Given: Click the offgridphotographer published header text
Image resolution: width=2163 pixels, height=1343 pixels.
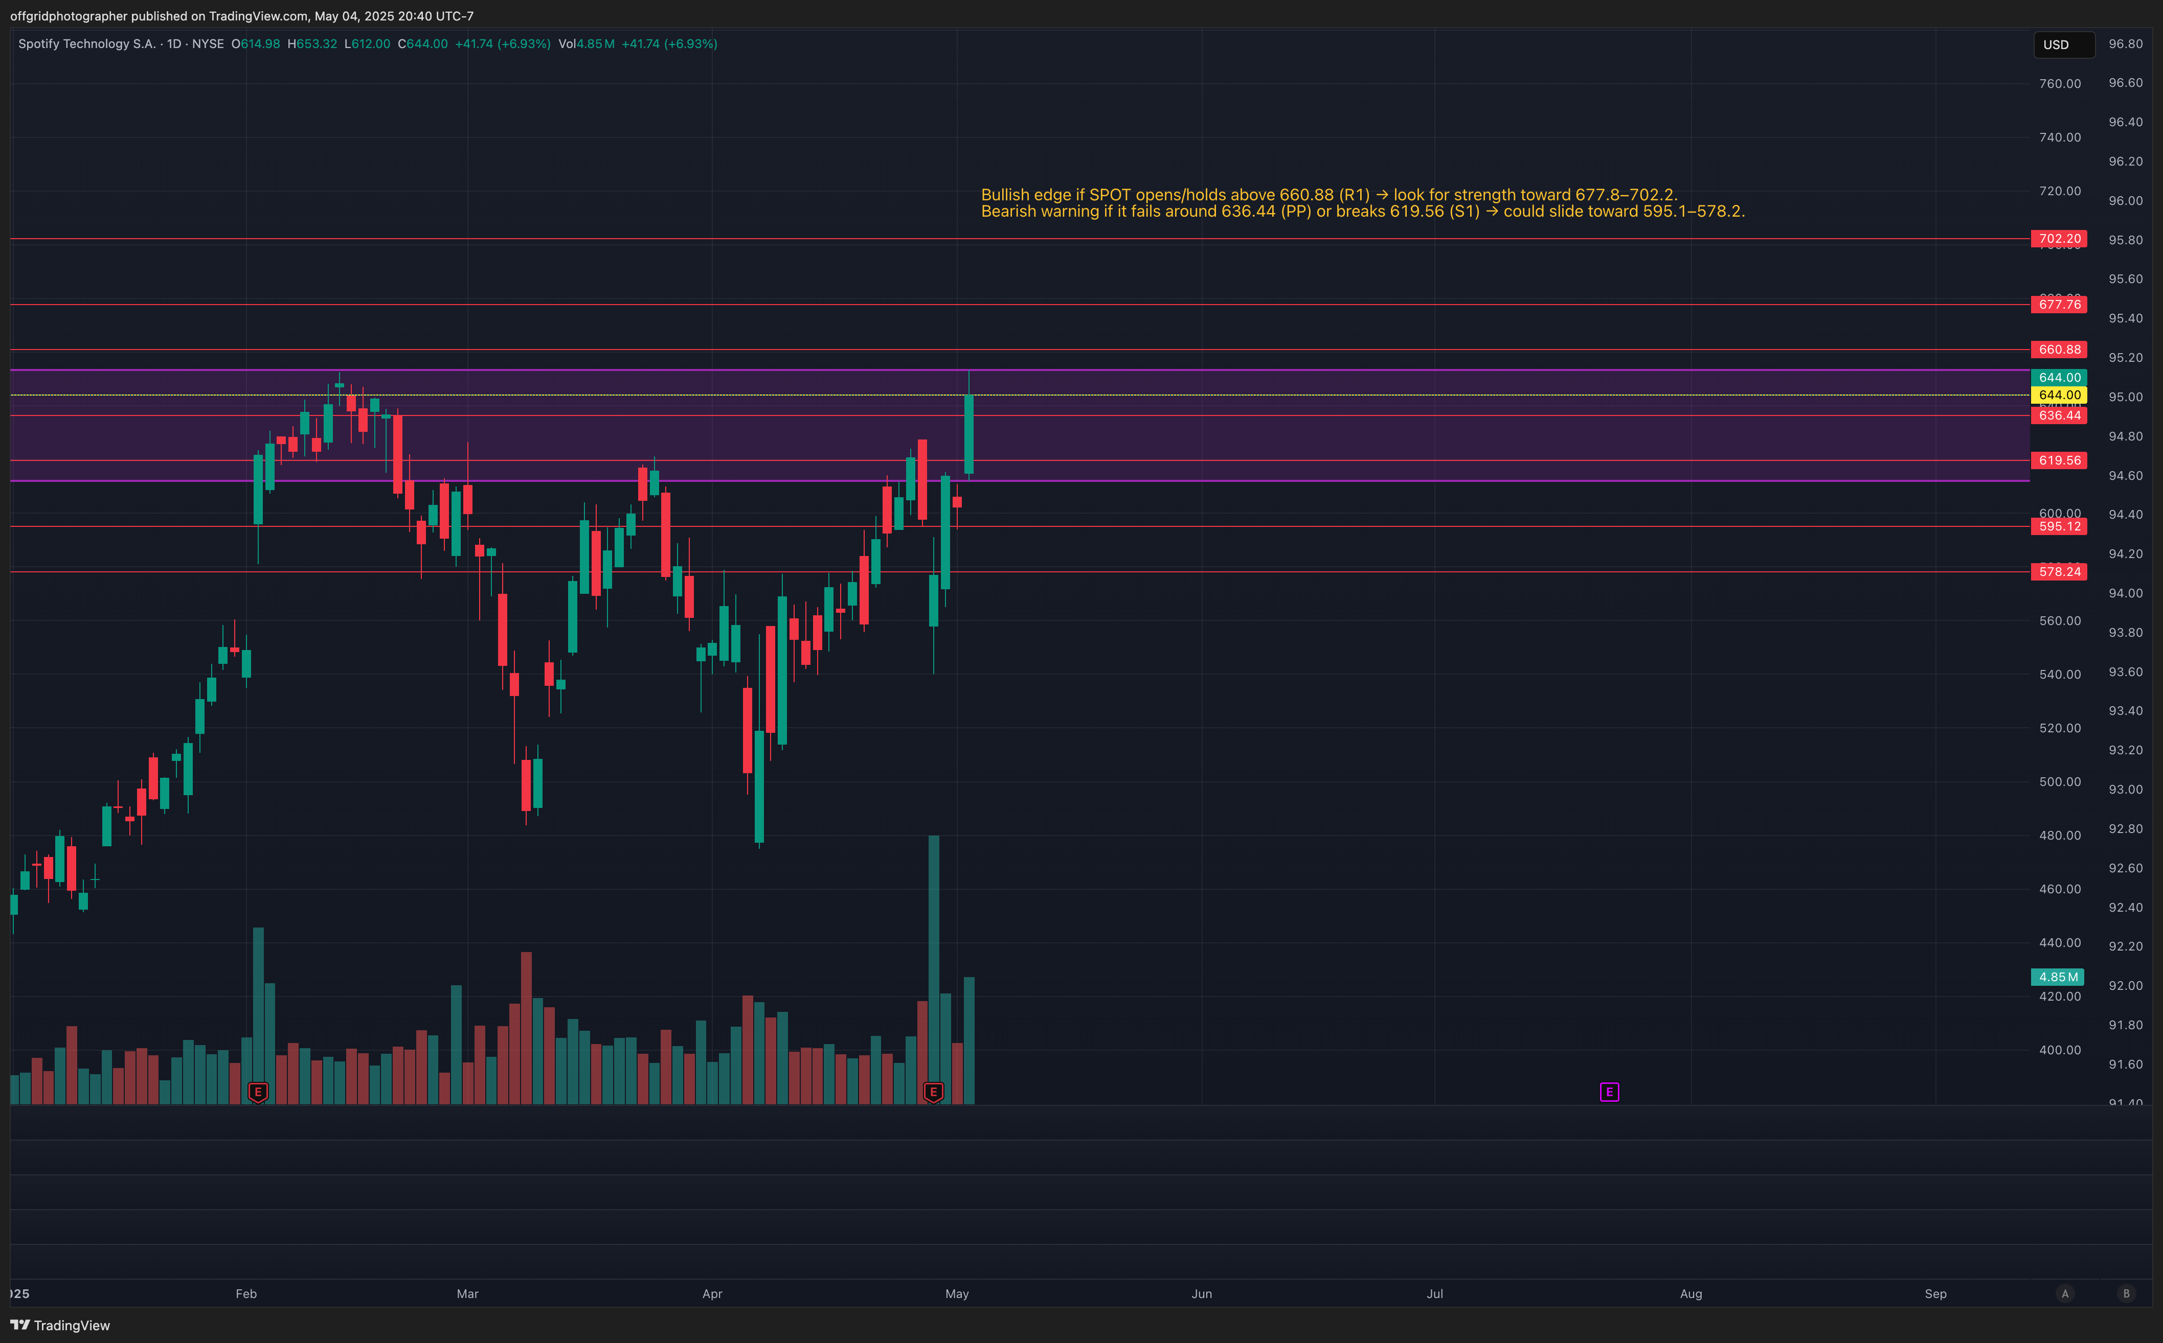Looking at the screenshot, I should [242, 16].
